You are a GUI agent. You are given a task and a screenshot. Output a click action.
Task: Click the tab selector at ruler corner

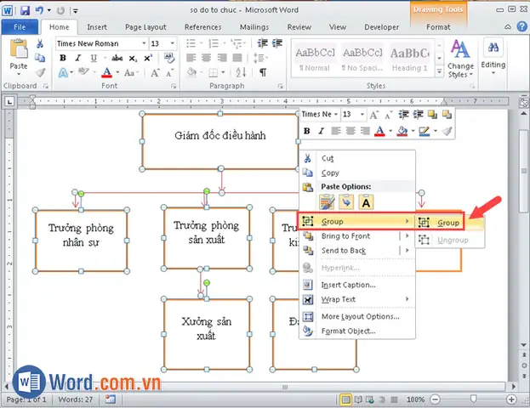point(9,101)
